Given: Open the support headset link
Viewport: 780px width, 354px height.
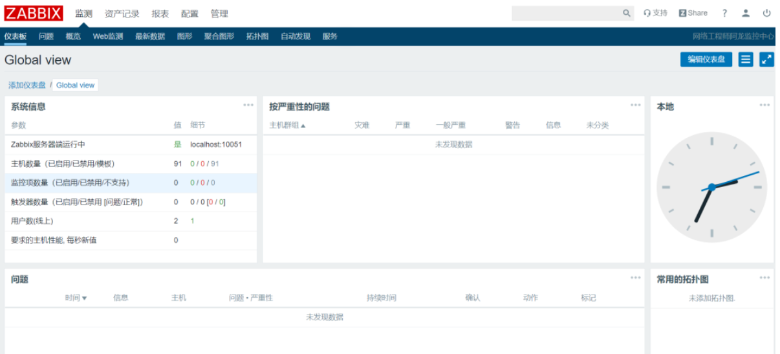Looking at the screenshot, I should [x=655, y=13].
